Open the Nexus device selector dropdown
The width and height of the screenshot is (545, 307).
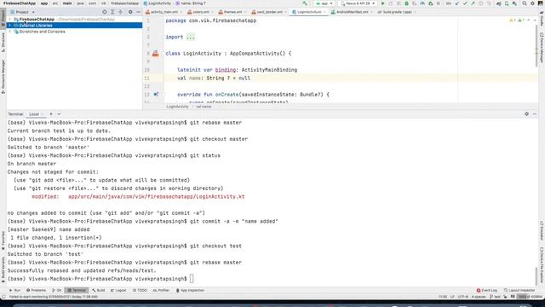[358, 3]
